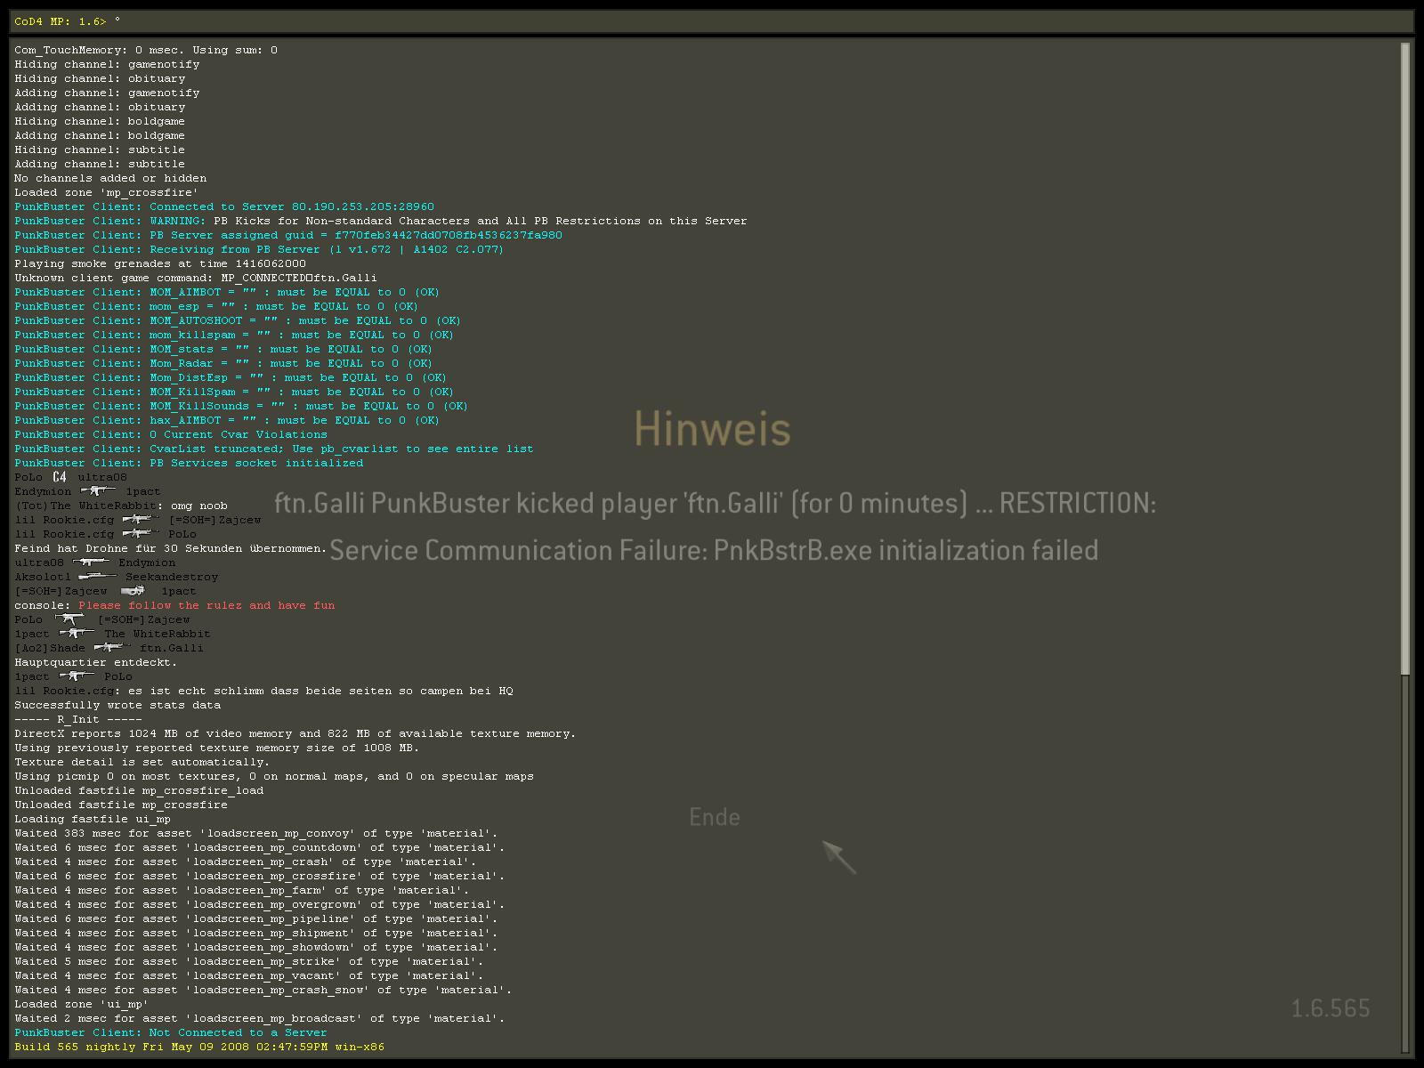Click the 'omg noob' chat line
Screen dimensions: 1424x1068
[121, 506]
